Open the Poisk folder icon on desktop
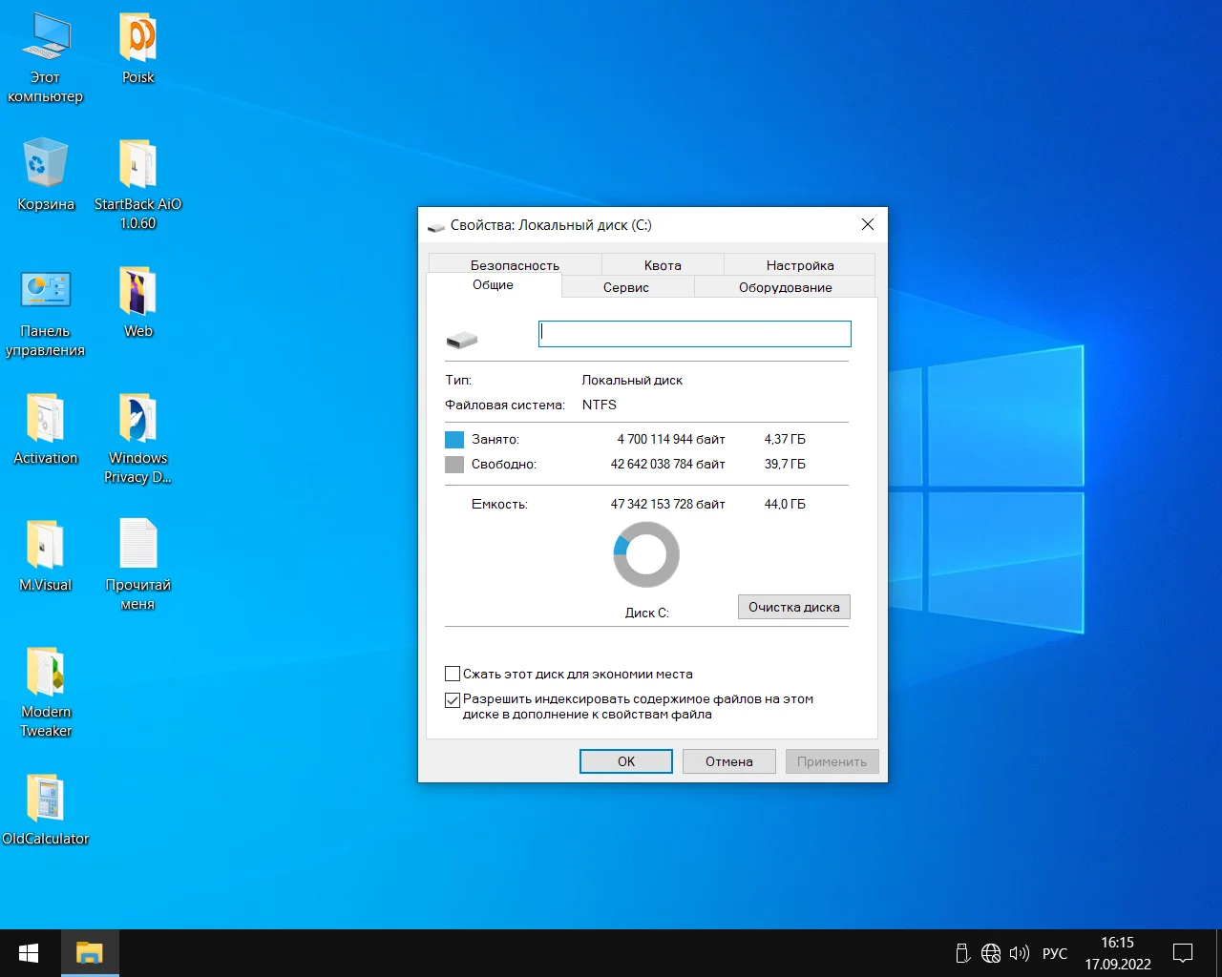Viewport: 1222px width, 977px height. point(137,40)
